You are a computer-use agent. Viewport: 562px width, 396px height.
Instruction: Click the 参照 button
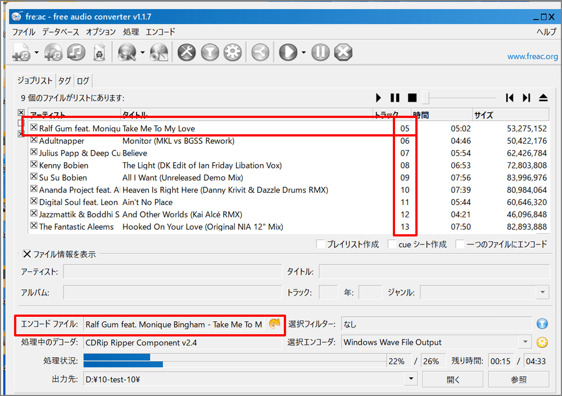pyautogui.click(x=518, y=380)
